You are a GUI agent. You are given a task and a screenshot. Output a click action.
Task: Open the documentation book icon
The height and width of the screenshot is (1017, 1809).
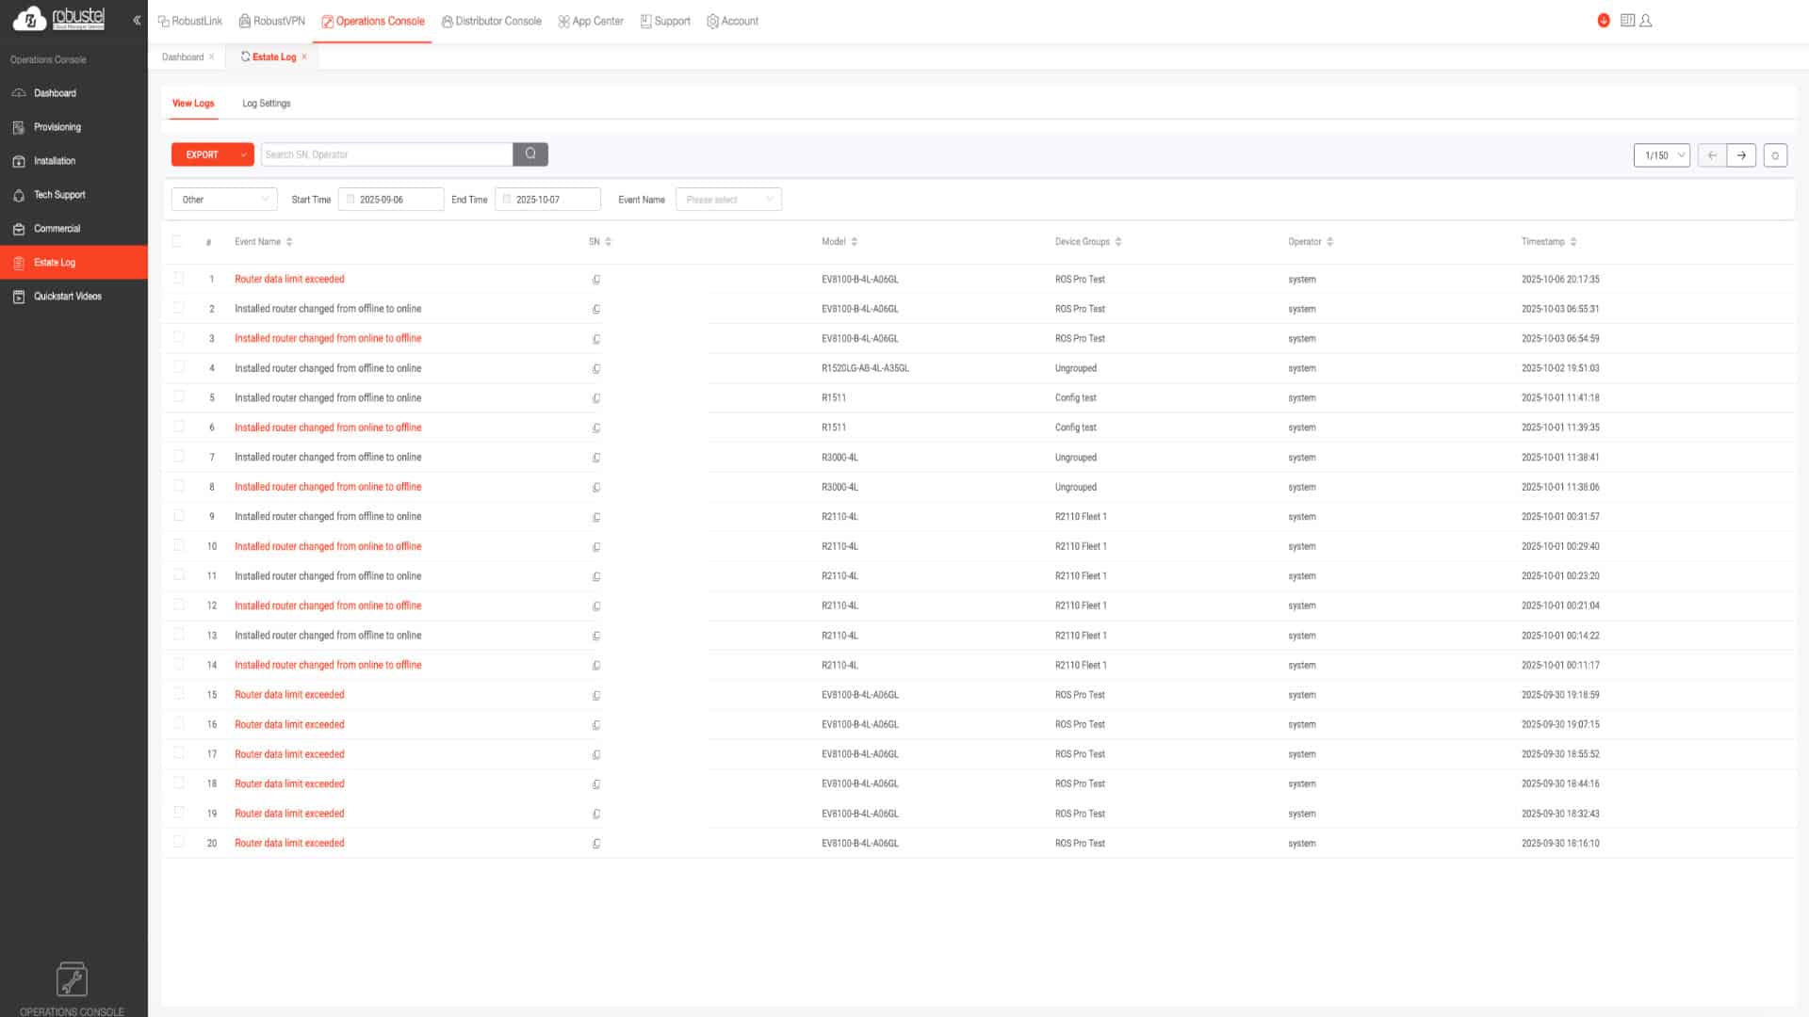(x=1627, y=21)
